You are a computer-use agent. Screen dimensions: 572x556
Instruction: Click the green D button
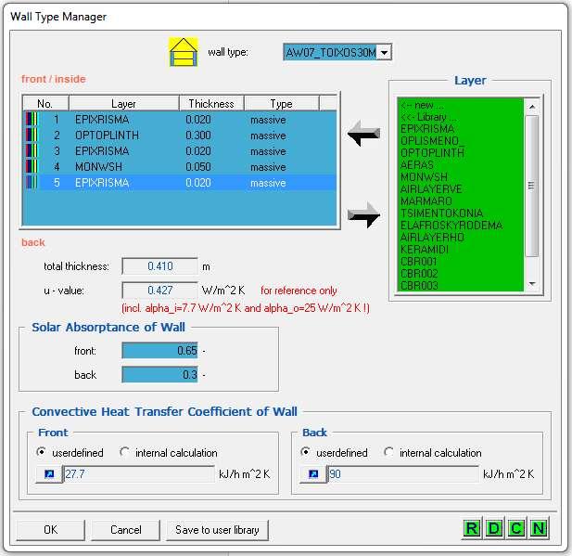494,528
